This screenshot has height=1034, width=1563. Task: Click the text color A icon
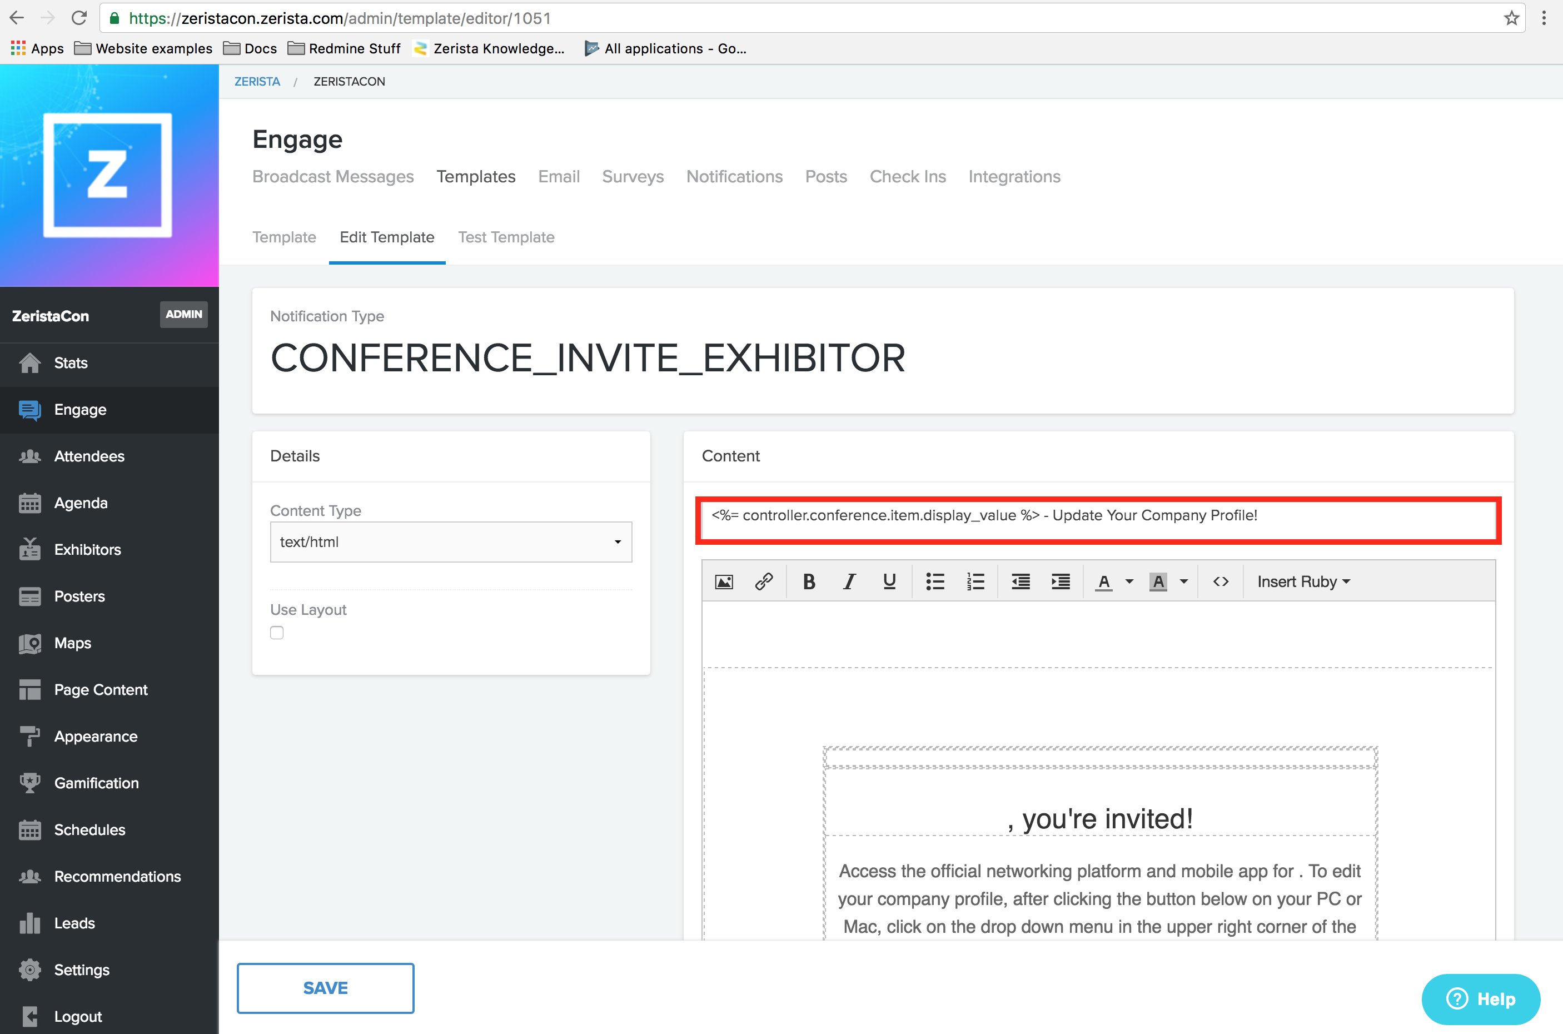tap(1104, 582)
